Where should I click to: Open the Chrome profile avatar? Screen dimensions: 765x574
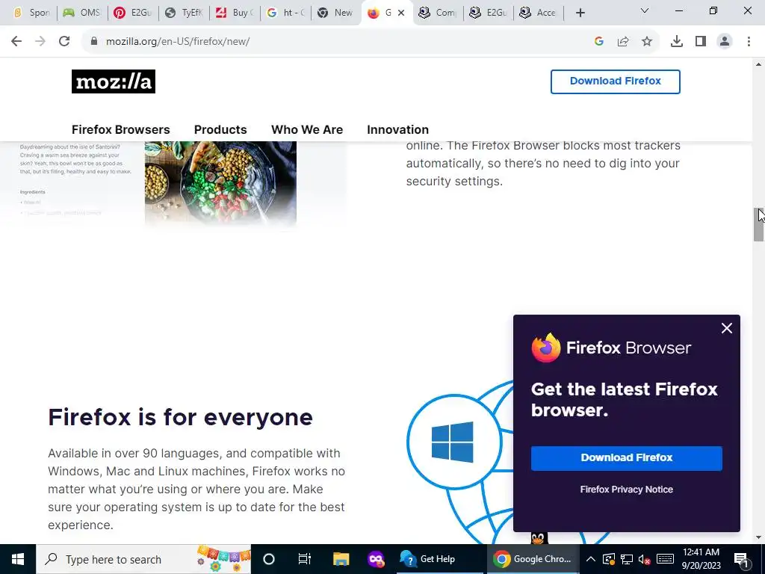coord(725,42)
